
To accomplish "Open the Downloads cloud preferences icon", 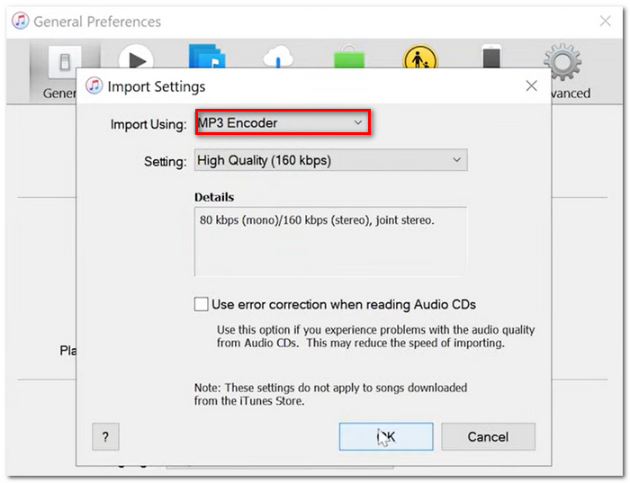I will [x=278, y=57].
